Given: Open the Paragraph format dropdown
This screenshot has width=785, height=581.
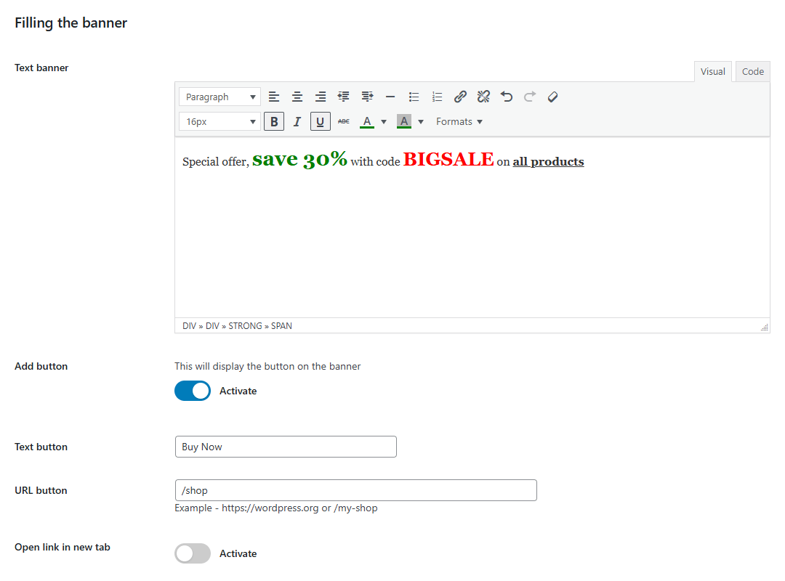Looking at the screenshot, I should (x=220, y=97).
